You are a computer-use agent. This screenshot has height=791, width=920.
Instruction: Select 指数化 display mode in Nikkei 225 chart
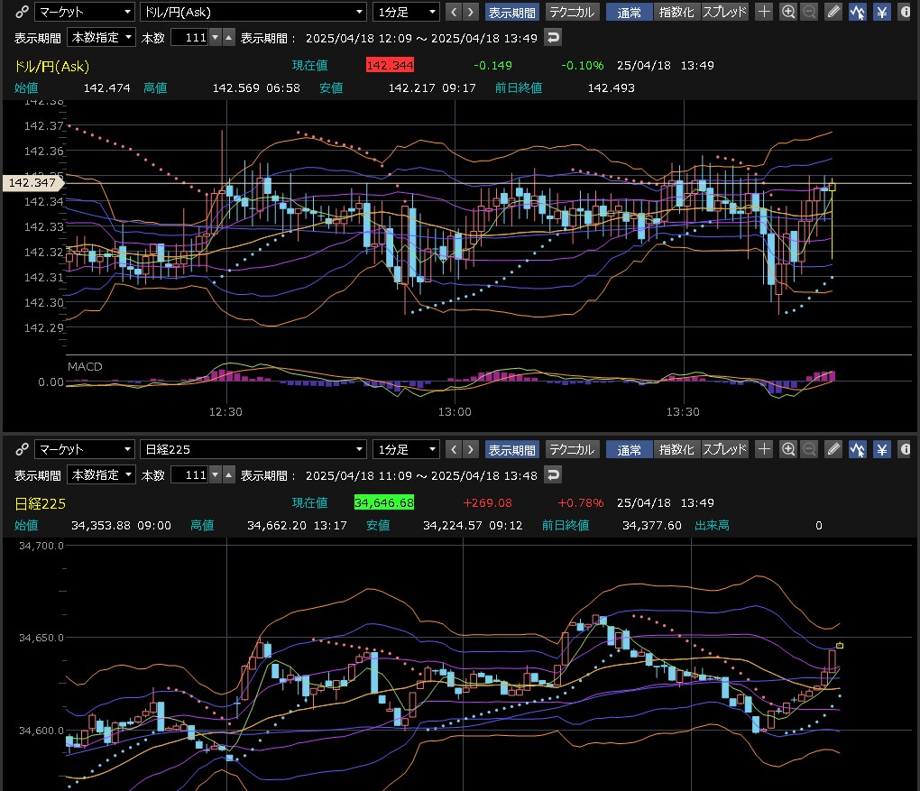(x=676, y=449)
